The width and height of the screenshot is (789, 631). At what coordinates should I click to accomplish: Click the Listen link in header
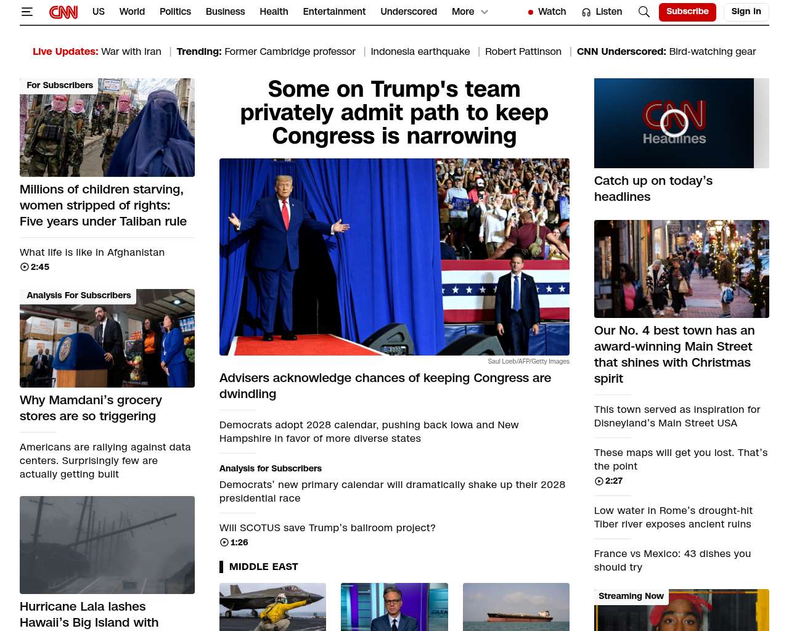click(609, 12)
